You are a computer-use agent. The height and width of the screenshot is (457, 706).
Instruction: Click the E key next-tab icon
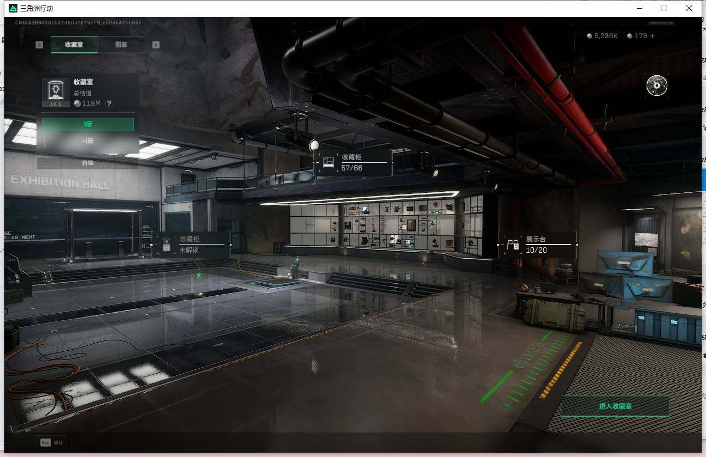(156, 45)
